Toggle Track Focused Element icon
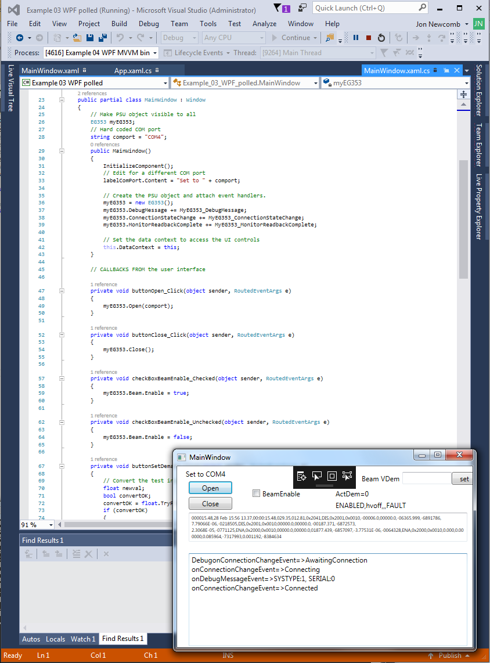The height and width of the screenshot is (663, 490). (347, 477)
